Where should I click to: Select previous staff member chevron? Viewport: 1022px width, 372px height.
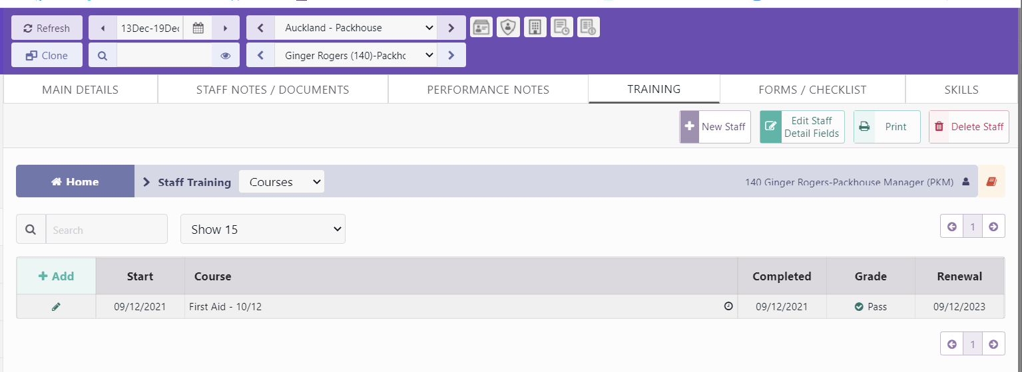point(260,55)
